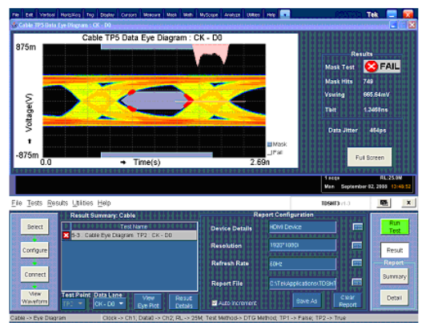Image resolution: width=426 pixels, height=330 pixels.
Task: Open browse icon next to Report File
Action: (357, 282)
